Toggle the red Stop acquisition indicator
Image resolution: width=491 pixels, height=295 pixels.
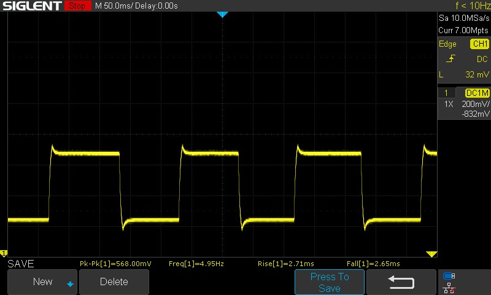pyautogui.click(x=76, y=6)
